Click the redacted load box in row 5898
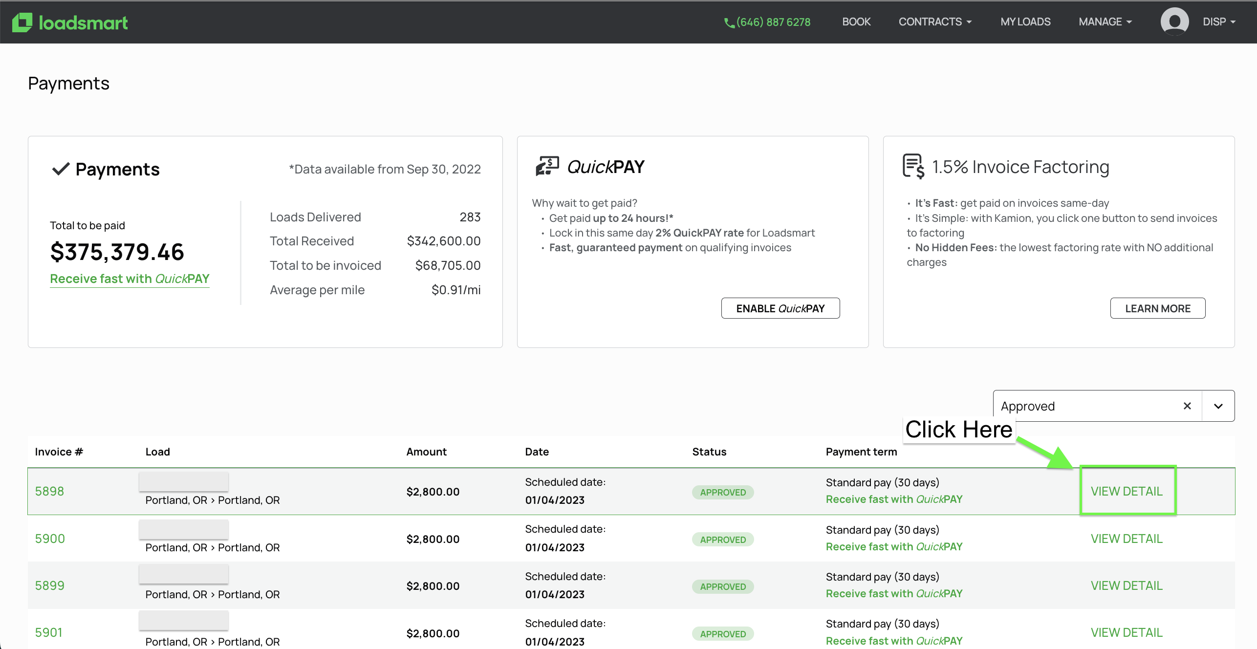 (184, 481)
